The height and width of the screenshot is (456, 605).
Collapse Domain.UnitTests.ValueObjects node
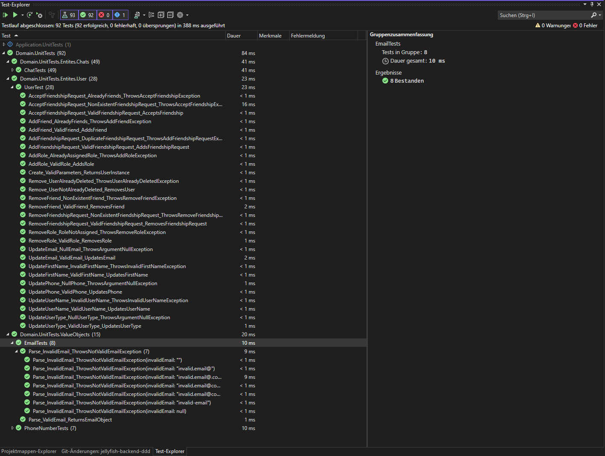point(8,334)
